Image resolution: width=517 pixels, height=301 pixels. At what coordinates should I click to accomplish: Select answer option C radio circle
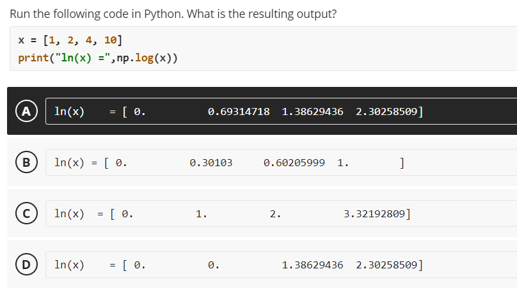(x=26, y=213)
